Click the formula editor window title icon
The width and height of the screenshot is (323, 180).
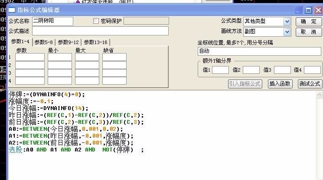(12, 10)
